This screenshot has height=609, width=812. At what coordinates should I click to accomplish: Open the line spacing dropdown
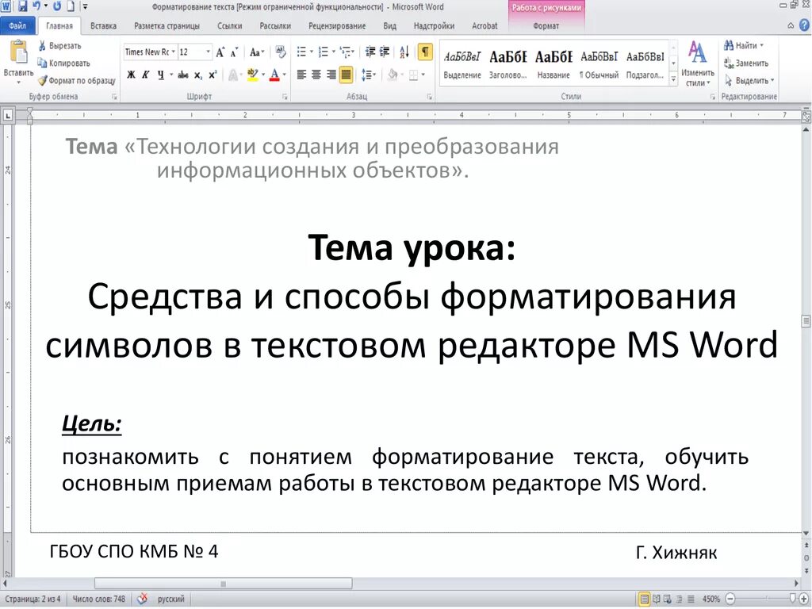(369, 75)
